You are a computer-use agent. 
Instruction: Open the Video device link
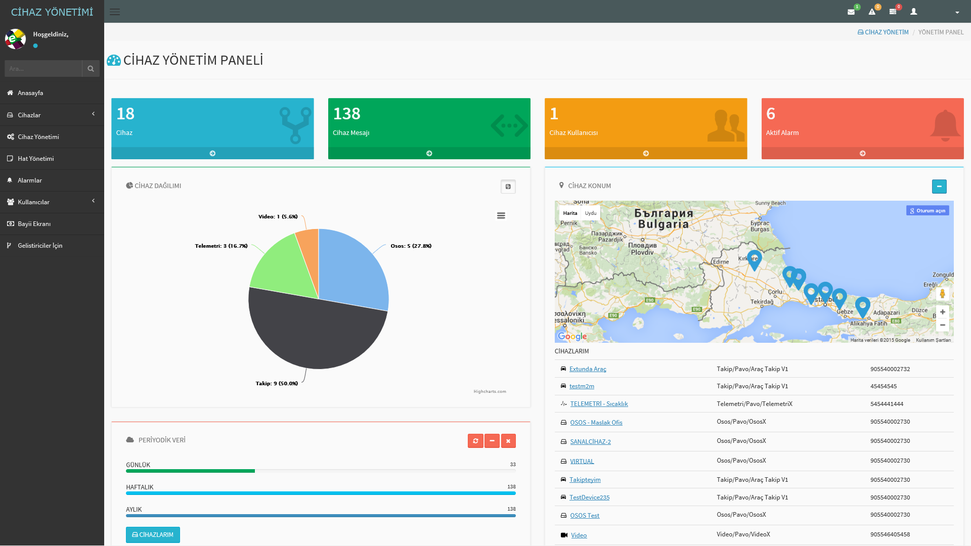tap(579, 535)
